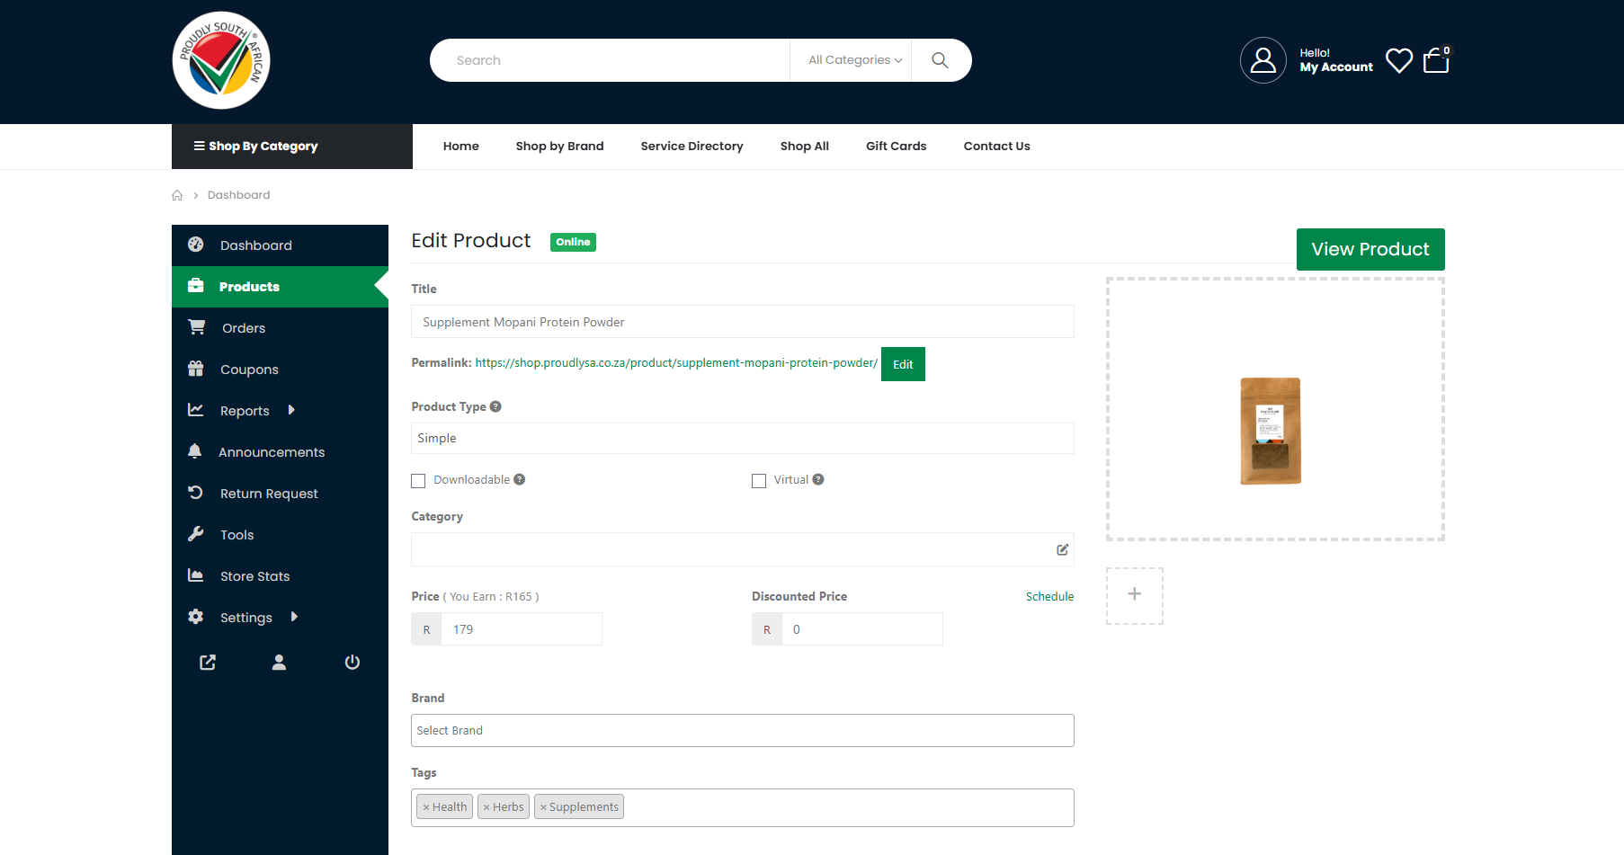
Task: Open the product permalink URL
Action: point(676,363)
